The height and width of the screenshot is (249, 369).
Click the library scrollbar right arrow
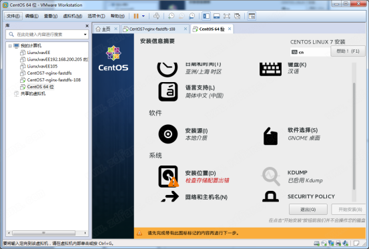(85, 233)
